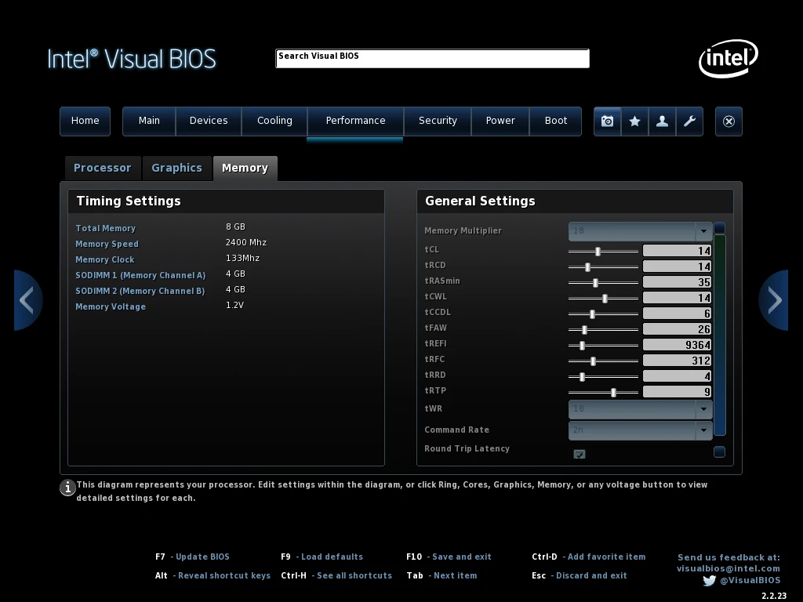Go to previous page with left arrow
Image resolution: width=803 pixels, height=602 pixels.
tap(27, 300)
